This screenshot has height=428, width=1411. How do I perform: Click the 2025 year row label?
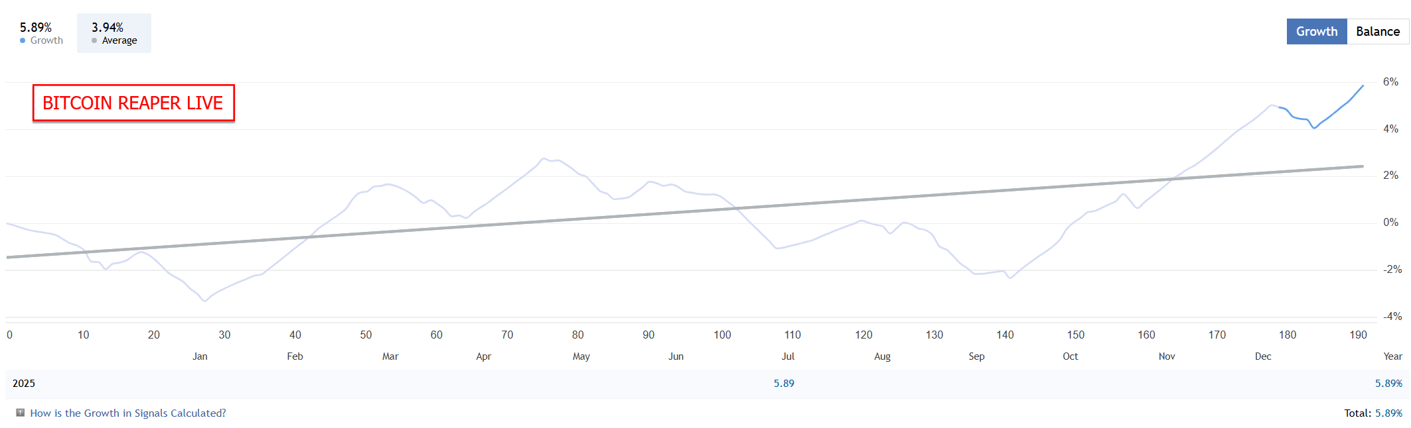(x=24, y=384)
